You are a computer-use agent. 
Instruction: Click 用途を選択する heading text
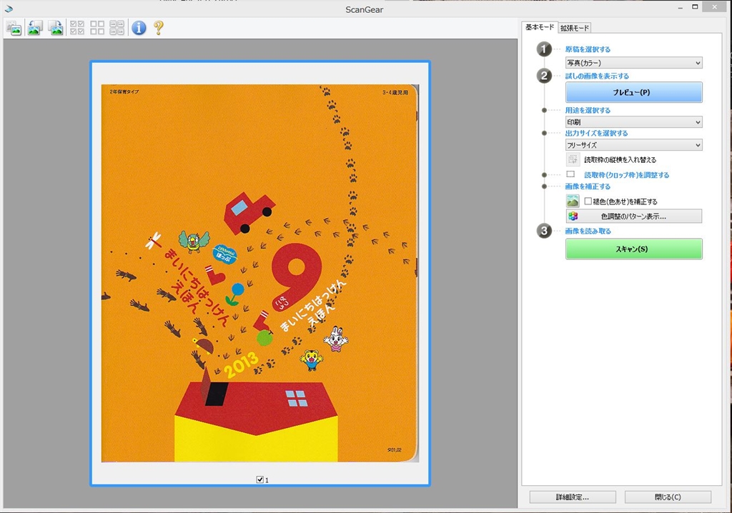coord(588,110)
